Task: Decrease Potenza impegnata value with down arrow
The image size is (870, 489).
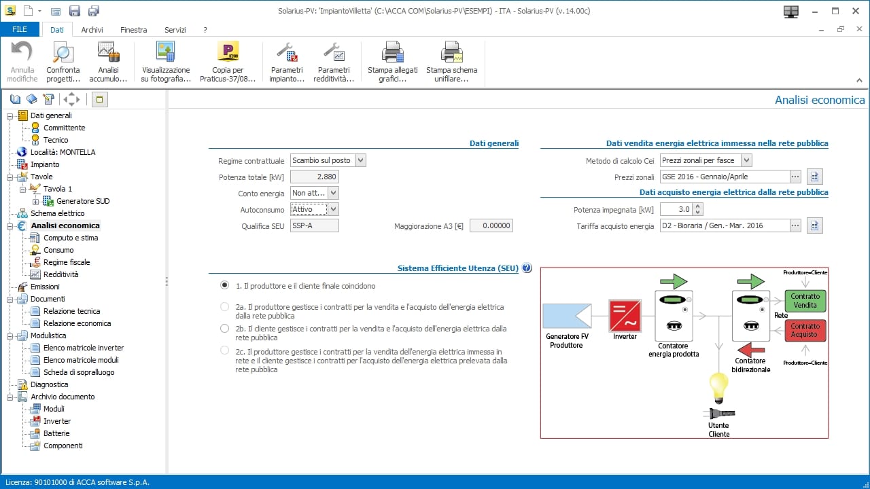Action: (x=697, y=213)
